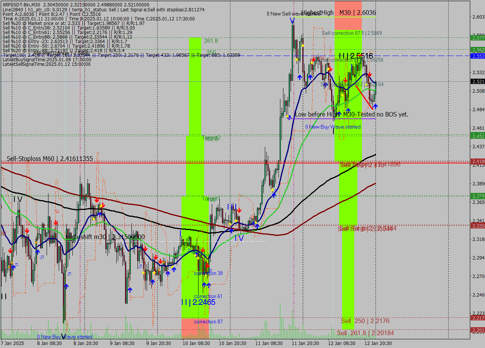This screenshot has width=485, height=348.
Task: Select the '11 Jan 20:30' time axis label
Action: point(306,343)
